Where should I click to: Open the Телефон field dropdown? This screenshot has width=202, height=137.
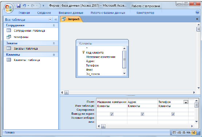coord(186,102)
